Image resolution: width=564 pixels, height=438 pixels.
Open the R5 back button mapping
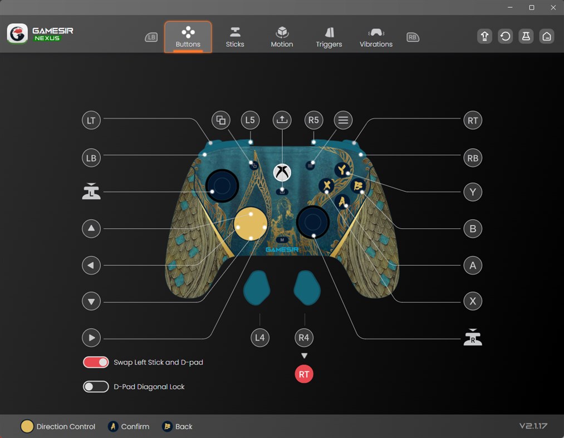[x=313, y=120]
